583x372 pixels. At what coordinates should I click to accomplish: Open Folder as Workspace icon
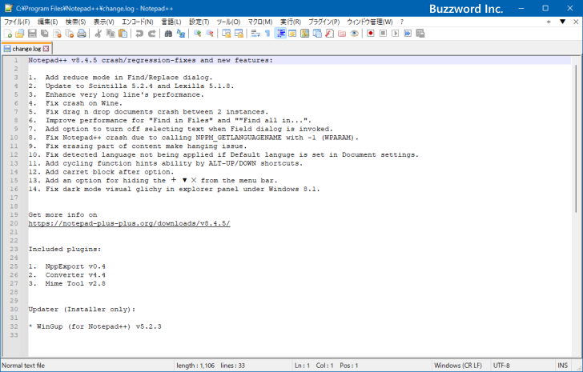pyautogui.click(x=342, y=34)
